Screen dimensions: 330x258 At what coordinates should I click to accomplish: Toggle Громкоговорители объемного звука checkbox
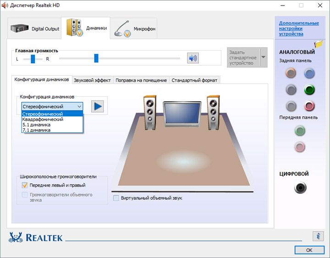pyautogui.click(x=25, y=195)
